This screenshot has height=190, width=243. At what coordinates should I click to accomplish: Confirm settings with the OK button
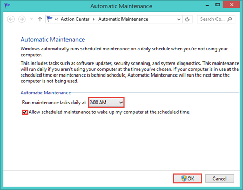click(x=188, y=179)
